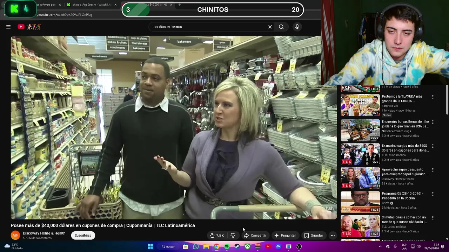
Task: Open Ex marine canjea cupones thumbnail
Action: click(360, 154)
